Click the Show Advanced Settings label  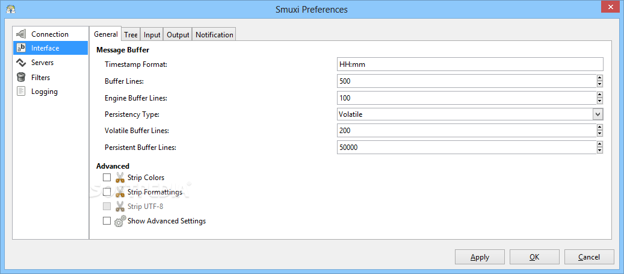[x=166, y=220]
